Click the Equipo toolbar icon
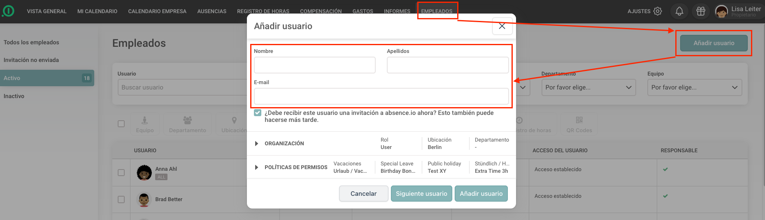Viewport: 765px width, 220px height. click(x=145, y=124)
